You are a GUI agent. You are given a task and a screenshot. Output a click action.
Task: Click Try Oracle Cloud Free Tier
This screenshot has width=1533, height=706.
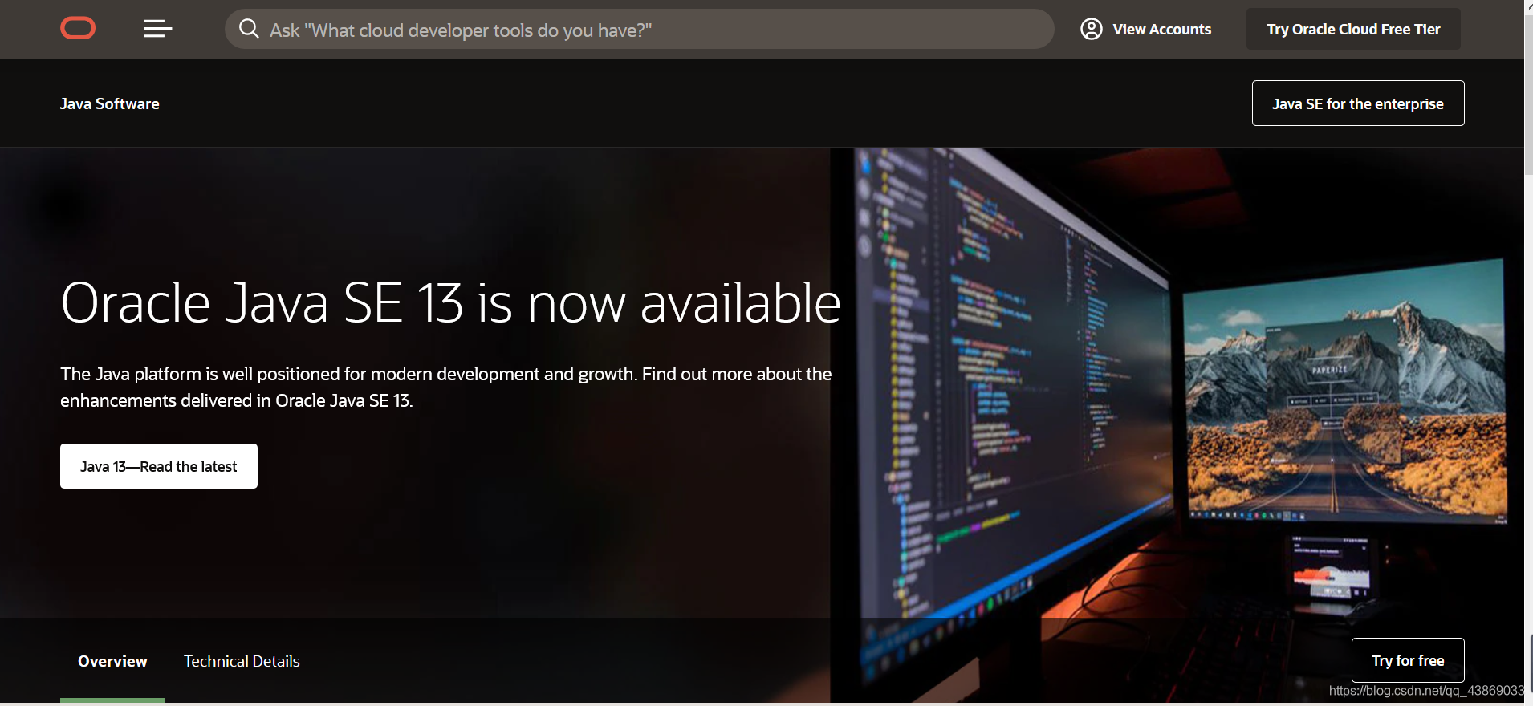click(1353, 30)
